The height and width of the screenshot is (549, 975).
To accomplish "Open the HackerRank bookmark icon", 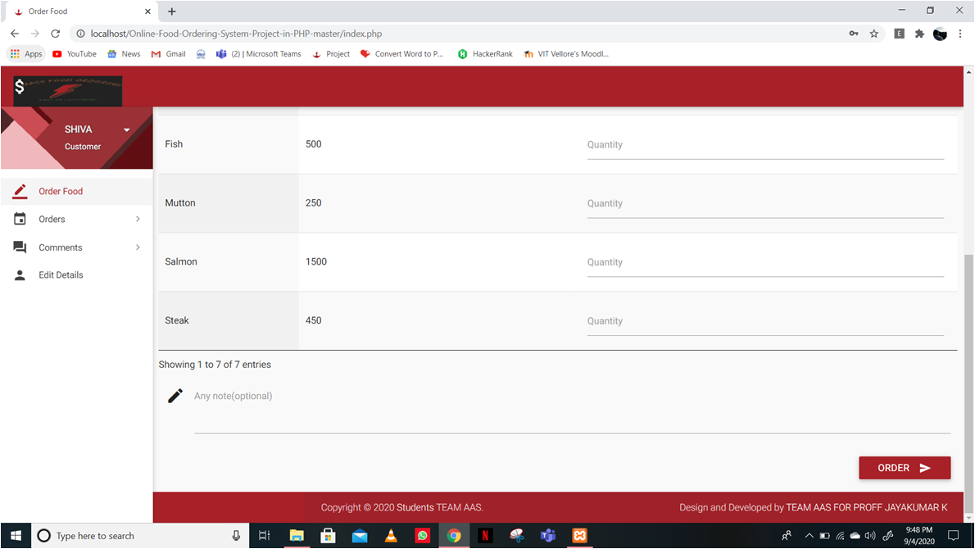I will point(464,53).
